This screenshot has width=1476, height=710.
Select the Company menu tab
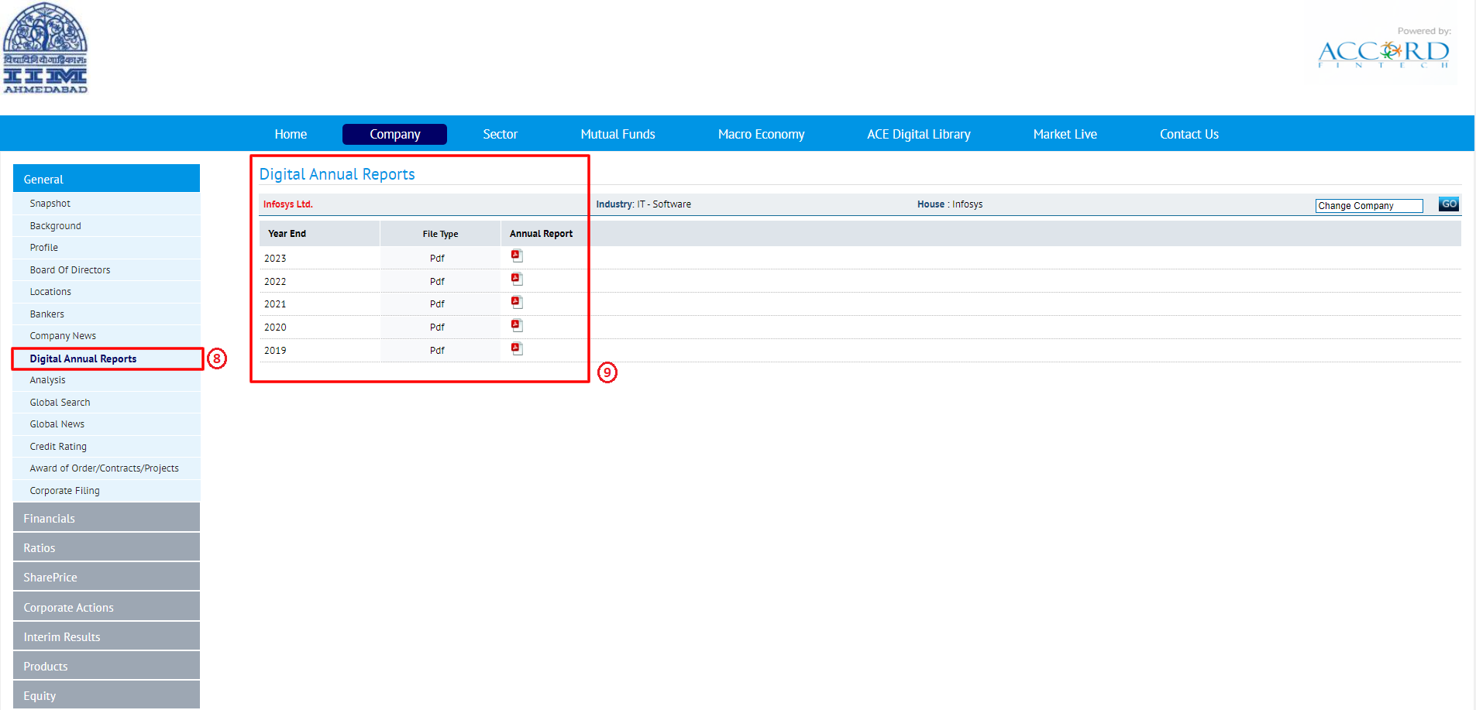point(394,134)
